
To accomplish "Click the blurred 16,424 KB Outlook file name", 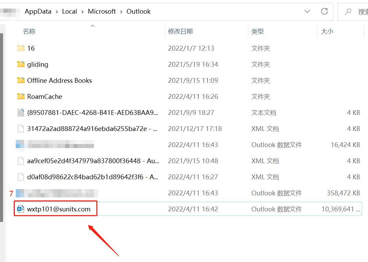I will tap(55, 144).
